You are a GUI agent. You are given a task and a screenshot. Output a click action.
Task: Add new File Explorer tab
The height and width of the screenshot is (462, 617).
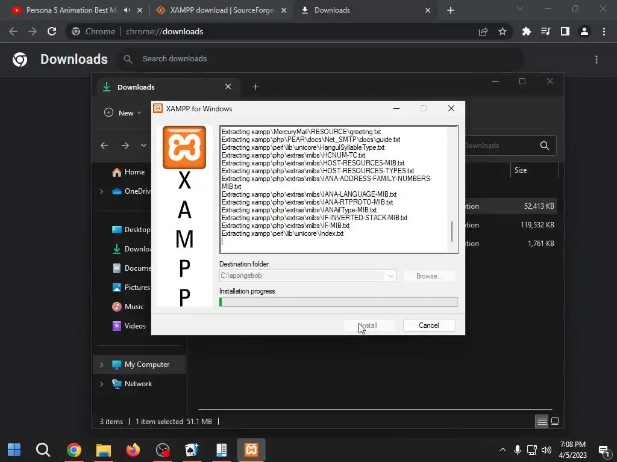(255, 87)
